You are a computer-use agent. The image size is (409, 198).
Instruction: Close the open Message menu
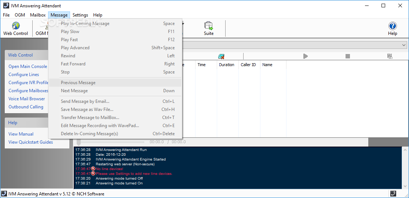(59, 15)
